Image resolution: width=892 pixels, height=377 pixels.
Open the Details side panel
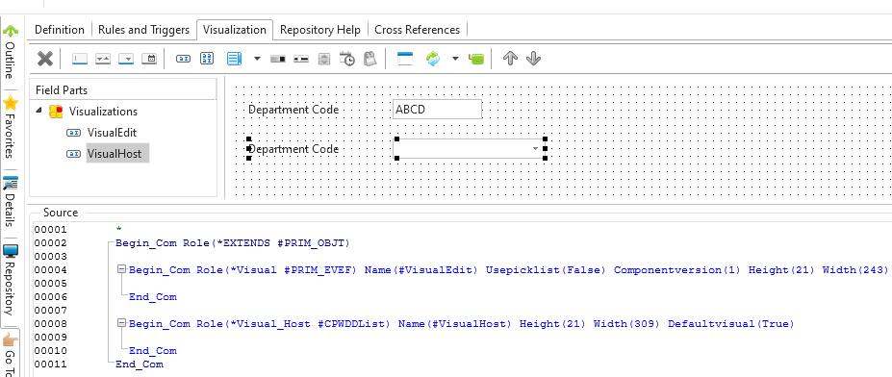tap(11, 202)
